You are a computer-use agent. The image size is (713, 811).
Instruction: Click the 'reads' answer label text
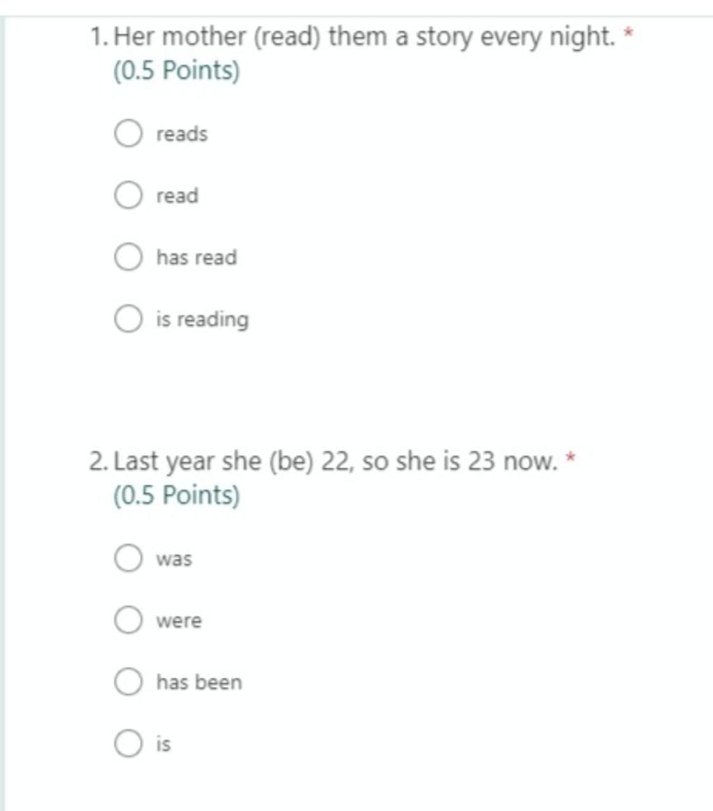point(182,134)
